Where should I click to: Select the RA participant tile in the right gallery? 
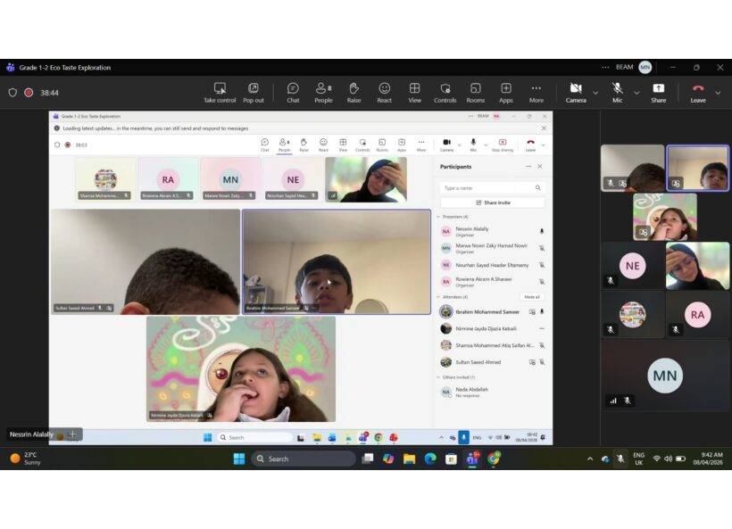tap(697, 314)
